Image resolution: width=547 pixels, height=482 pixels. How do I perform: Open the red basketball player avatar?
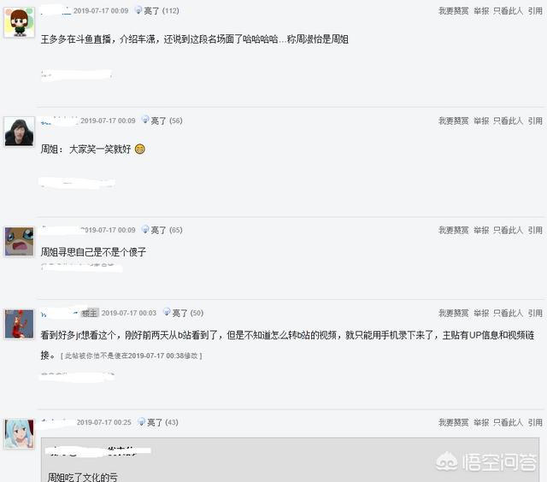(x=19, y=324)
